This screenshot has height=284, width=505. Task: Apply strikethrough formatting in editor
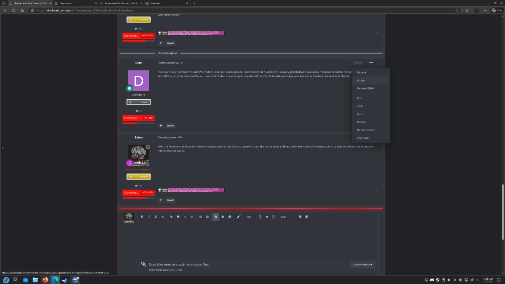point(163,217)
